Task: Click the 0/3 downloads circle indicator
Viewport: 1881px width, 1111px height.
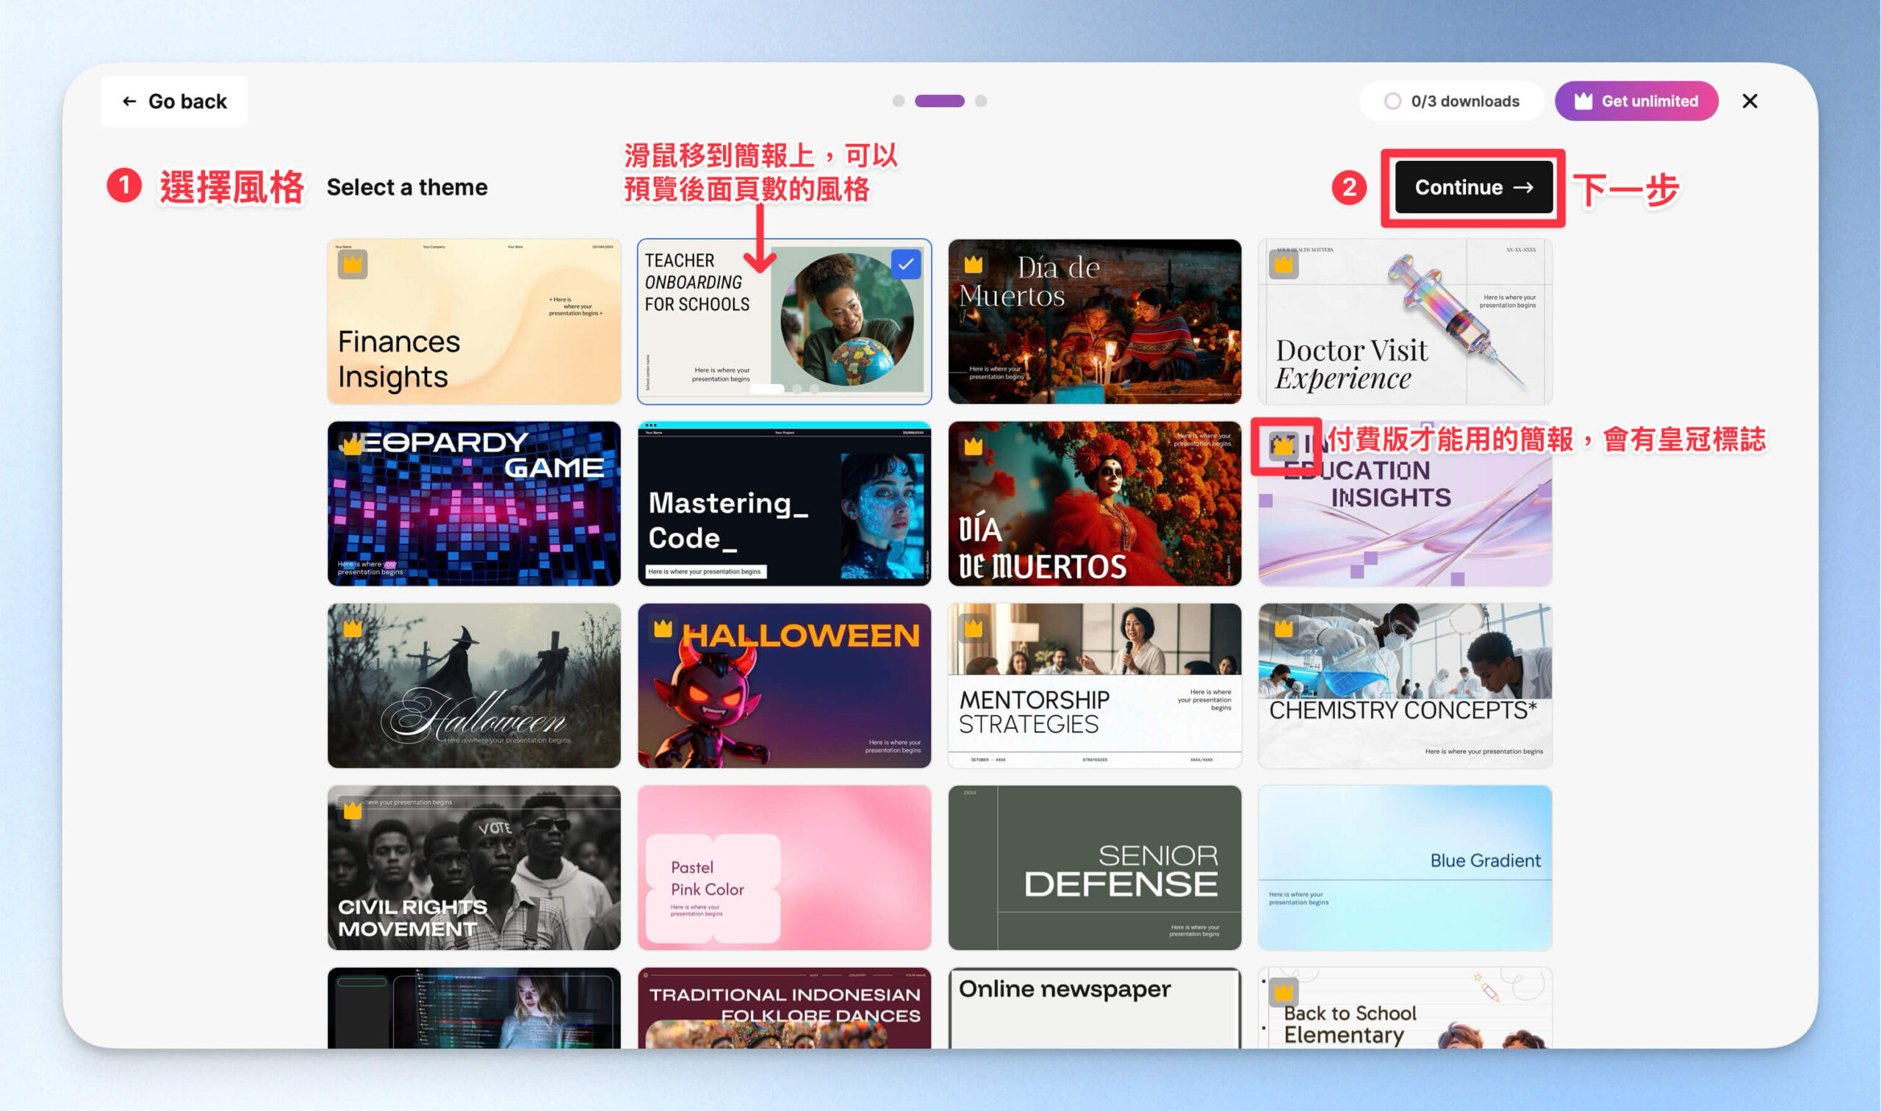Action: point(1392,101)
